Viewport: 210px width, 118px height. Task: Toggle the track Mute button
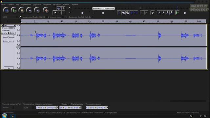5,33
